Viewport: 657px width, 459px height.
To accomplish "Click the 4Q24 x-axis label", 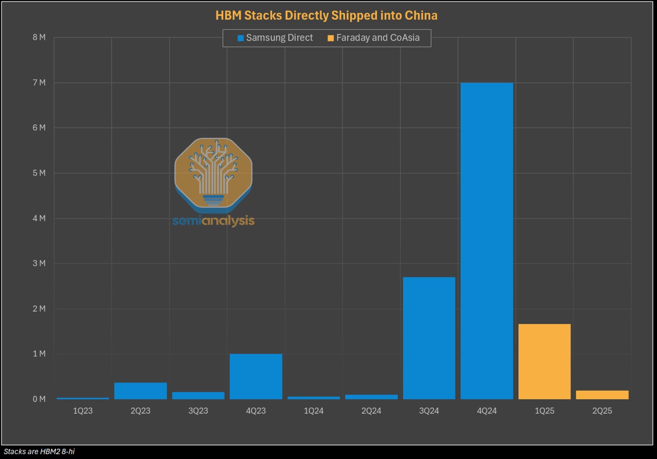I will click(x=487, y=411).
